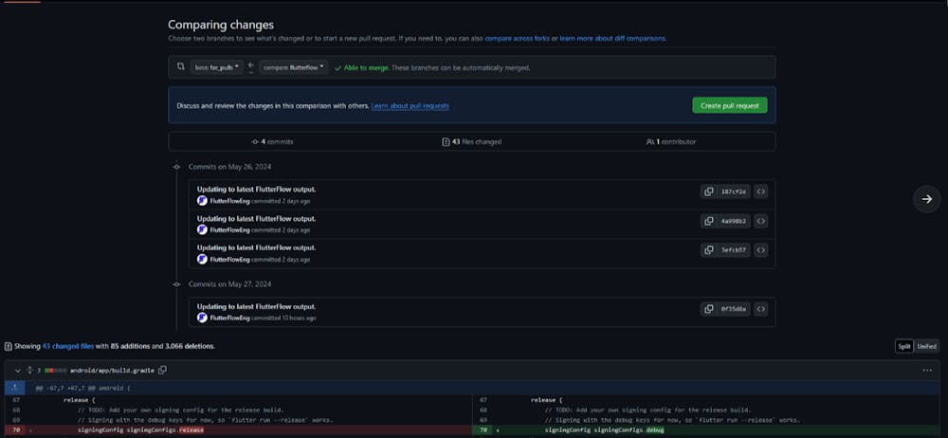Screen dimensions: 948x438
Task: Click the '@@ -67,7 +67,7 @@ android {' hunk header
Action: pos(82,387)
